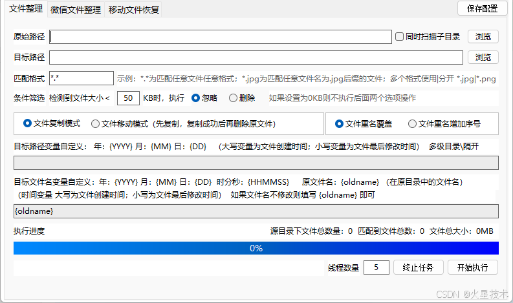This screenshot has height=303, width=513.
Task: Click the 条件筛选 label
Action: click(x=29, y=98)
